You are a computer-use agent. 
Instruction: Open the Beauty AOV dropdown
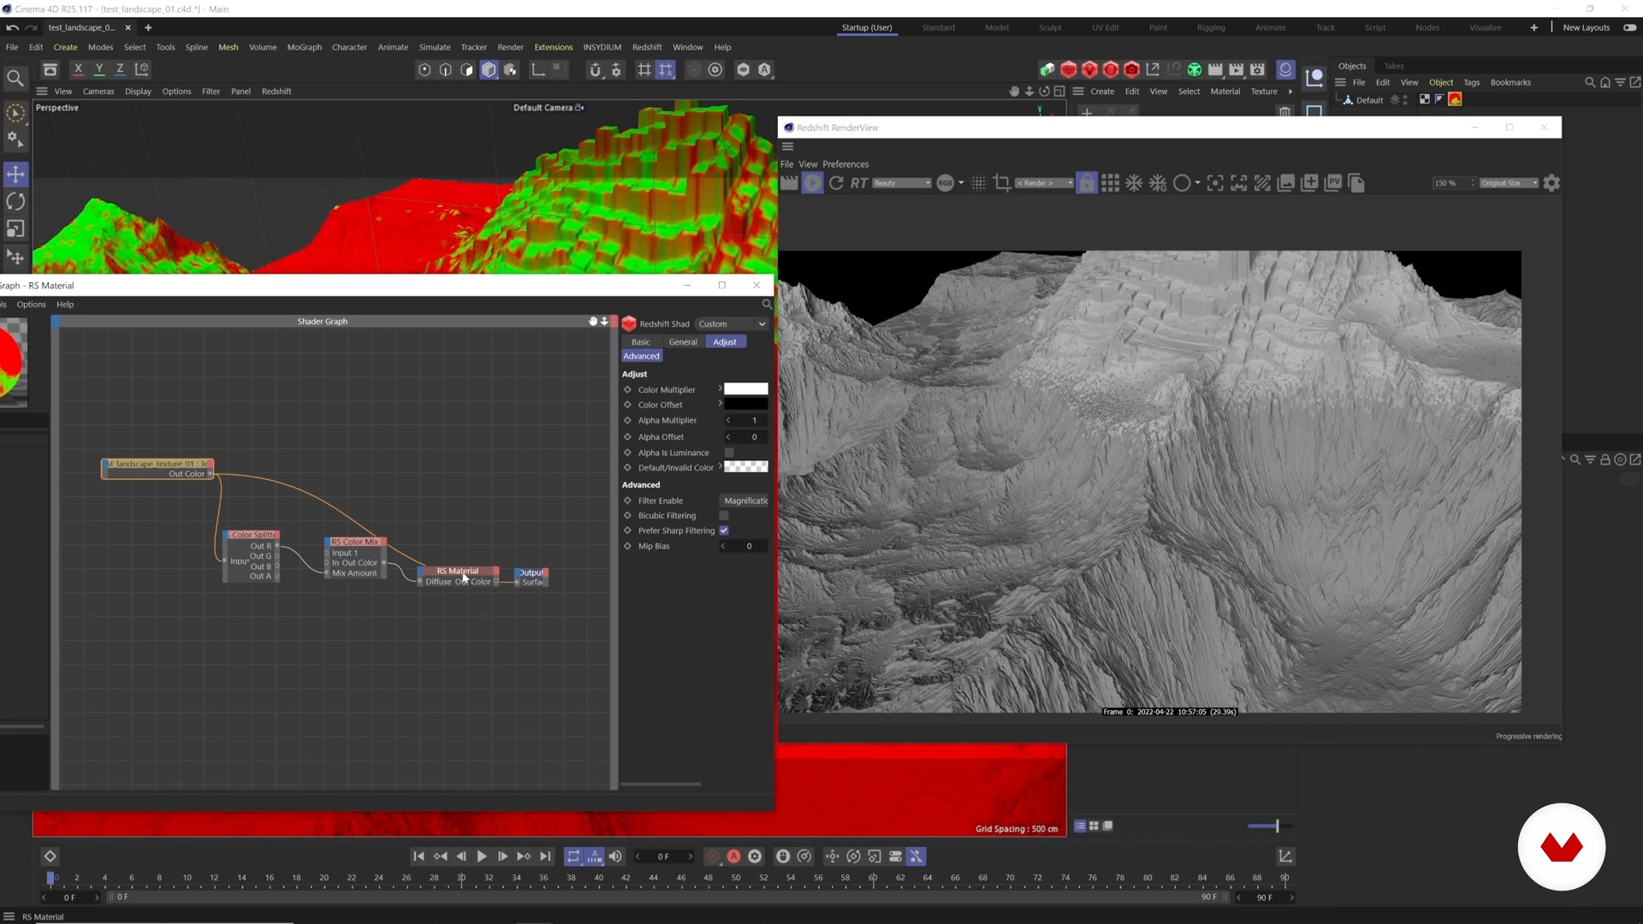coord(901,183)
